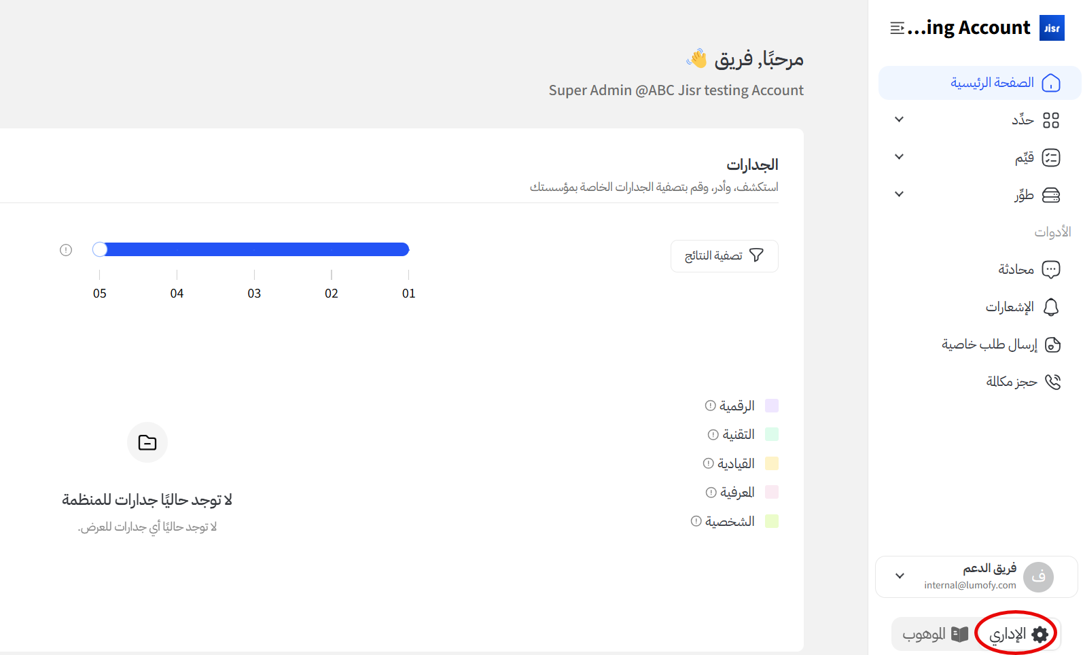
Task: Select the القيادية yellow color swatch
Action: [x=771, y=463]
